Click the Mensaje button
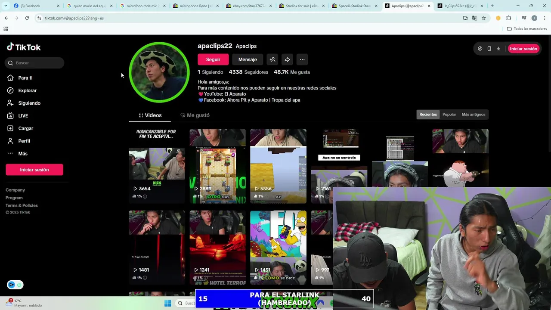This screenshot has height=310, width=551. click(248, 59)
